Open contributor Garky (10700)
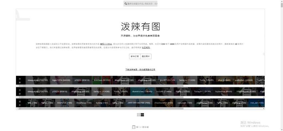The height and width of the screenshot is (131, 283). pyautogui.click(x=183, y=91)
